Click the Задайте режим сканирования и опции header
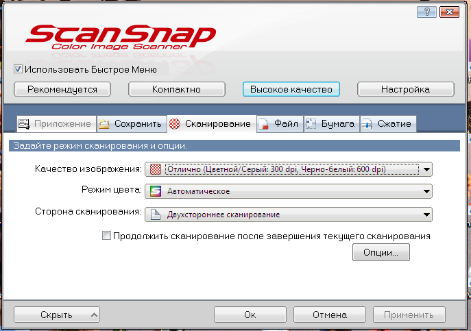 [x=234, y=146]
